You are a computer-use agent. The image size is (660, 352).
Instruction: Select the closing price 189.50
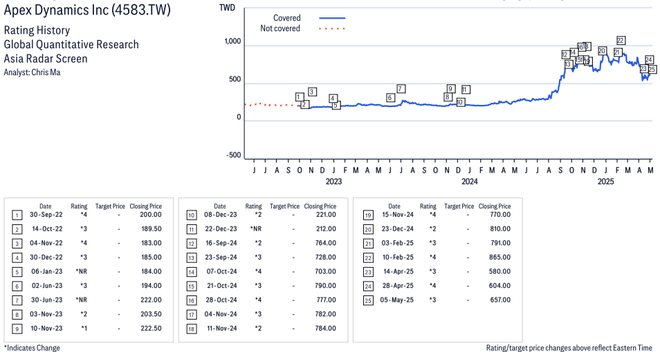click(152, 229)
